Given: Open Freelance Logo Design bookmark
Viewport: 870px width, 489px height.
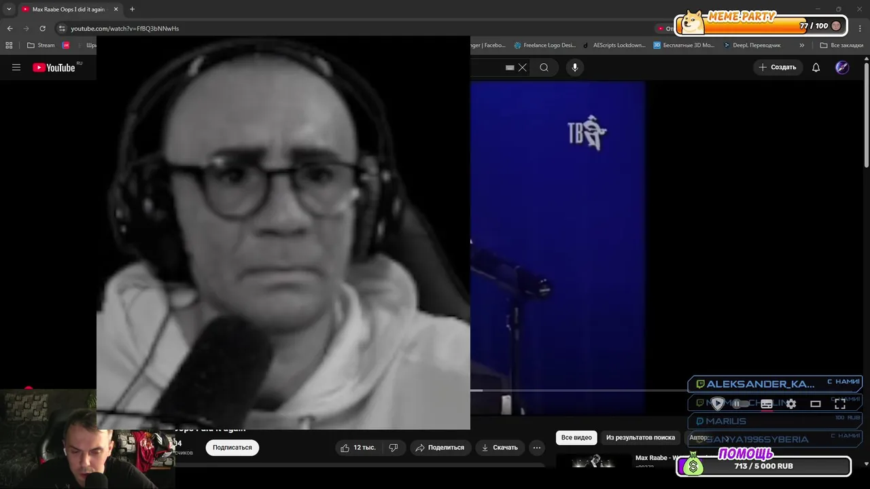Looking at the screenshot, I should pyautogui.click(x=545, y=46).
